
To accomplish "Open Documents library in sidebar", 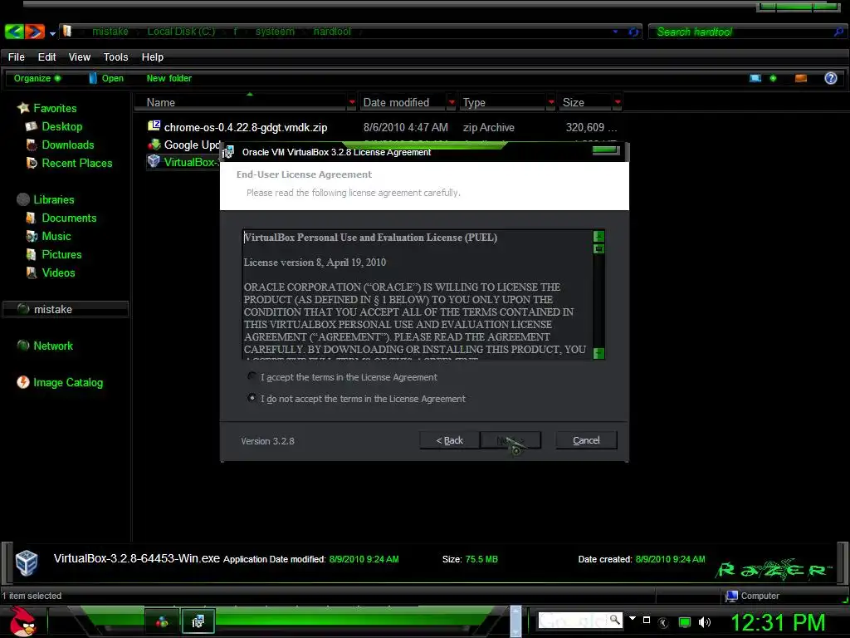I will click(69, 218).
